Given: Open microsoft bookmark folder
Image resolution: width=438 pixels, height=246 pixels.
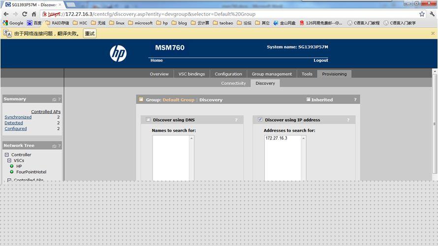Looking at the screenshot, I should (x=140, y=23).
